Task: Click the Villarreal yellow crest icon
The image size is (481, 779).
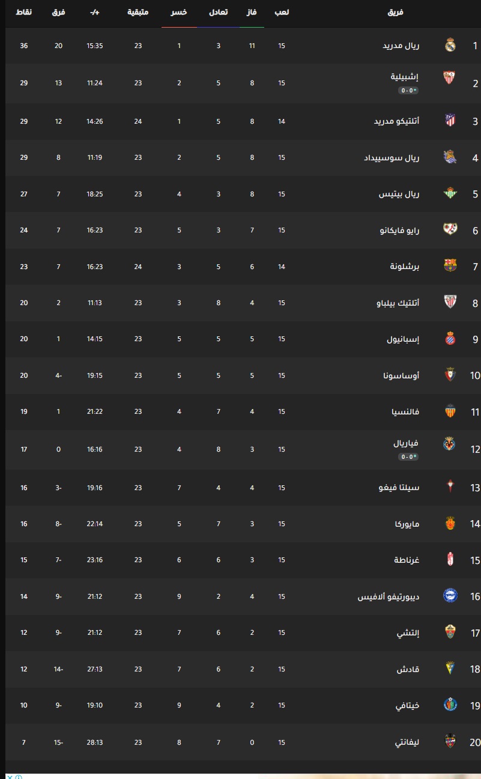Action: coord(449,444)
